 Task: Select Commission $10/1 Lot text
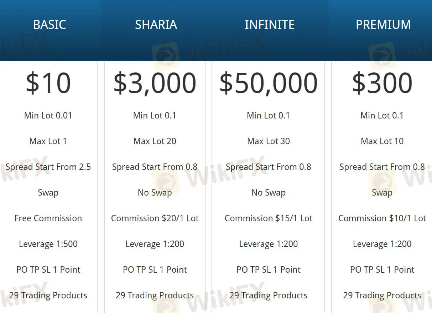pos(382,218)
